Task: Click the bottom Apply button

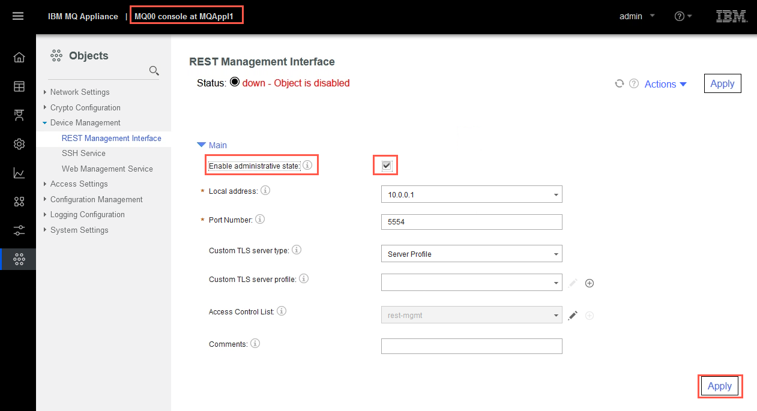Action: (x=720, y=386)
